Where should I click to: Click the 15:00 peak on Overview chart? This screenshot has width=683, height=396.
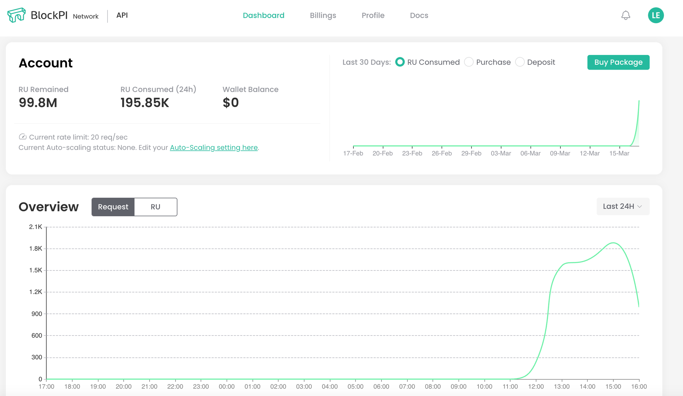613,243
